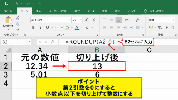Open the Undo history dropdown arrow
The height and width of the screenshot is (100, 178).
21,4
